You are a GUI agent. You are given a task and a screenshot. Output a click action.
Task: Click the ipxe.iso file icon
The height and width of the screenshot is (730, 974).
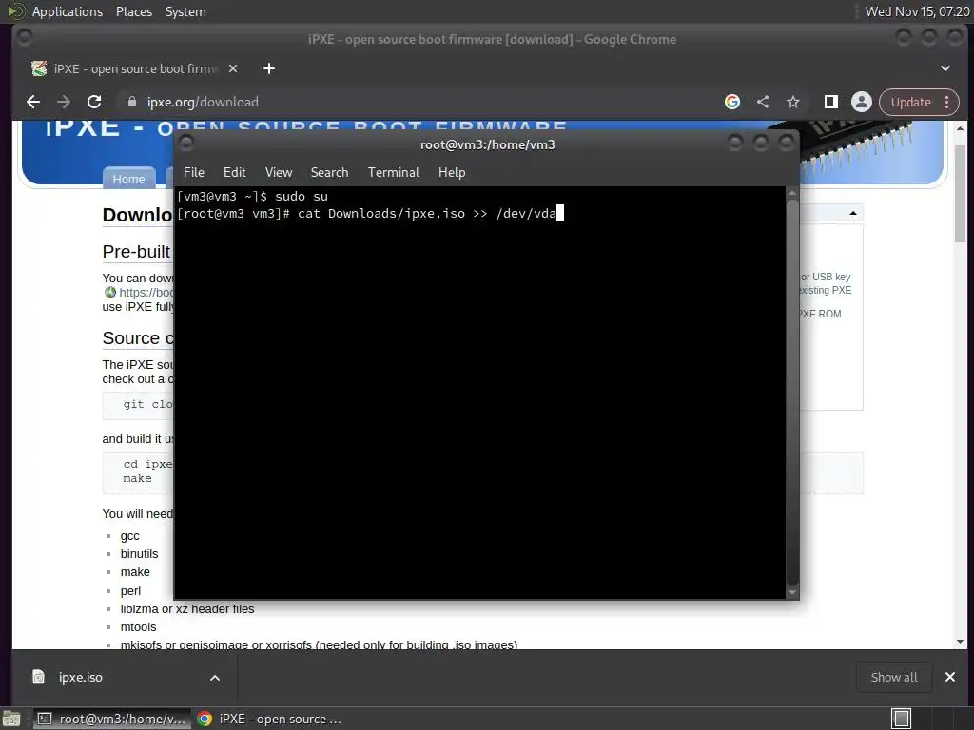click(38, 677)
